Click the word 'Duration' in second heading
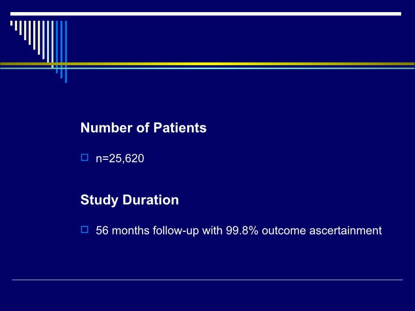The width and height of the screenshot is (415, 311). [150, 200]
